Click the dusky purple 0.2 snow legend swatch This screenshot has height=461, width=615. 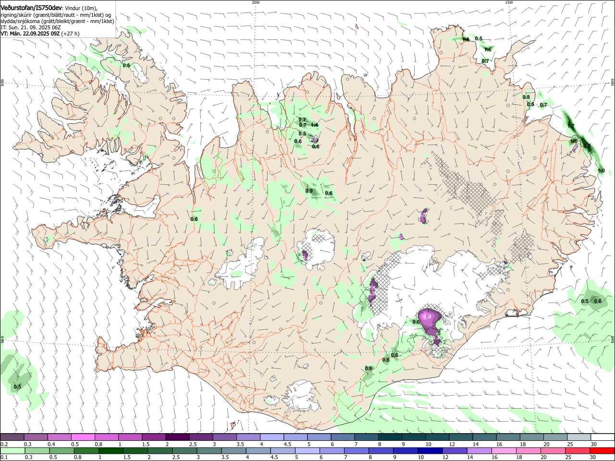(12, 437)
